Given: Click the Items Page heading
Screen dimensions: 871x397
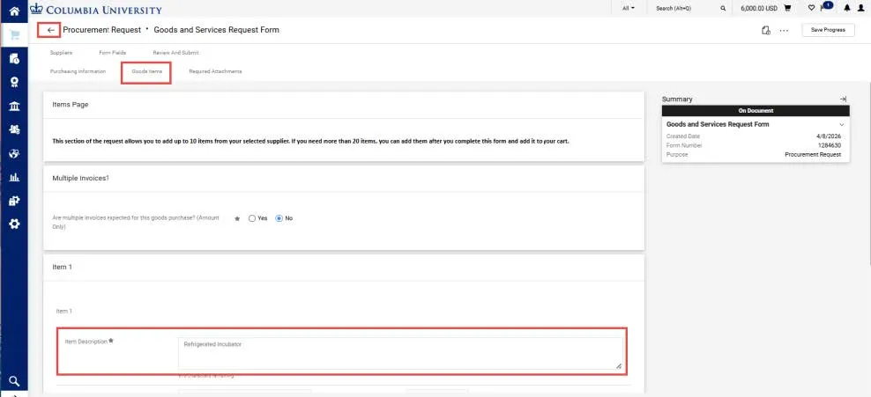Looking at the screenshot, I should (71, 104).
